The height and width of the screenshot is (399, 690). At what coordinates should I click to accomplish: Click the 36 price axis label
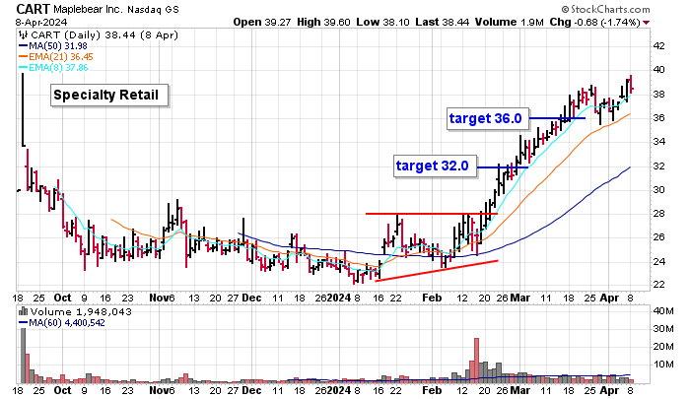pyautogui.click(x=658, y=118)
